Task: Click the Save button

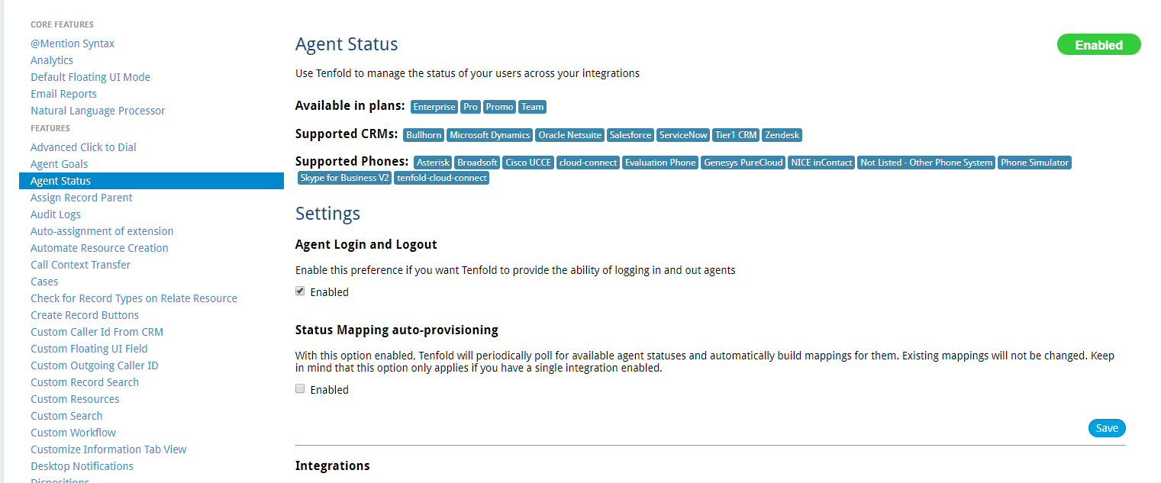Action: 1107,428
